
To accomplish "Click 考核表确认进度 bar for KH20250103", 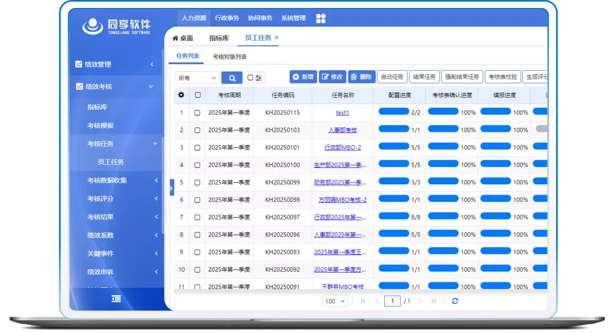I will [x=443, y=129].
